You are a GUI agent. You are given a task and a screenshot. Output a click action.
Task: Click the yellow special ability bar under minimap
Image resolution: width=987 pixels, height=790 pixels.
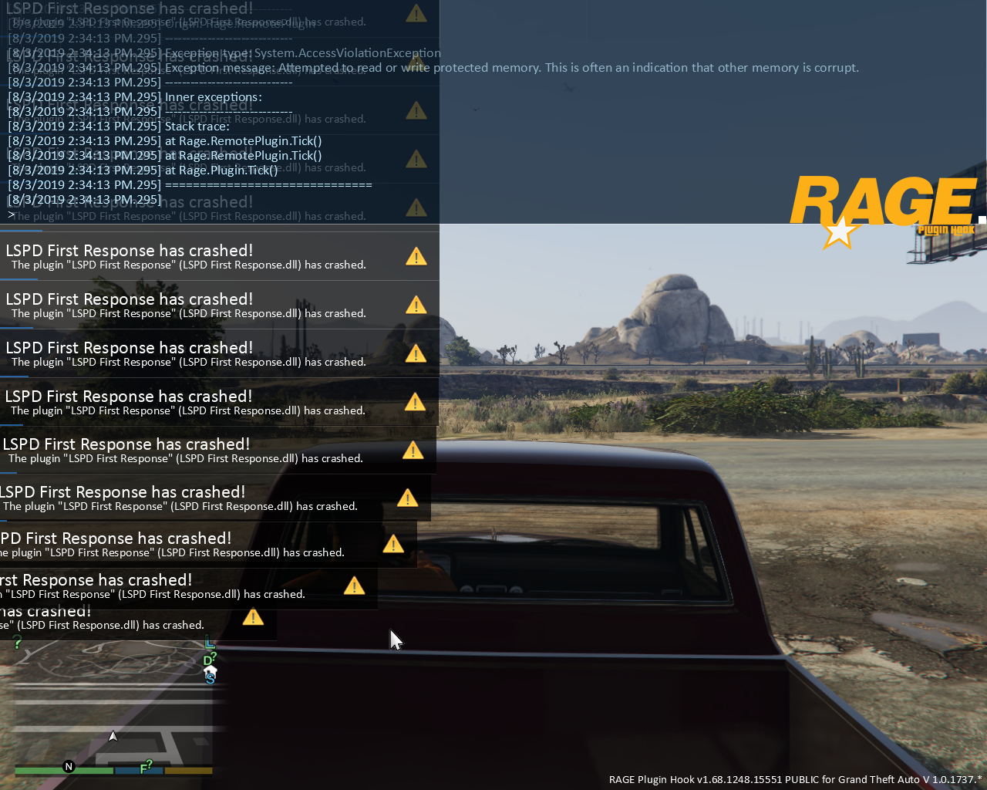(188, 770)
